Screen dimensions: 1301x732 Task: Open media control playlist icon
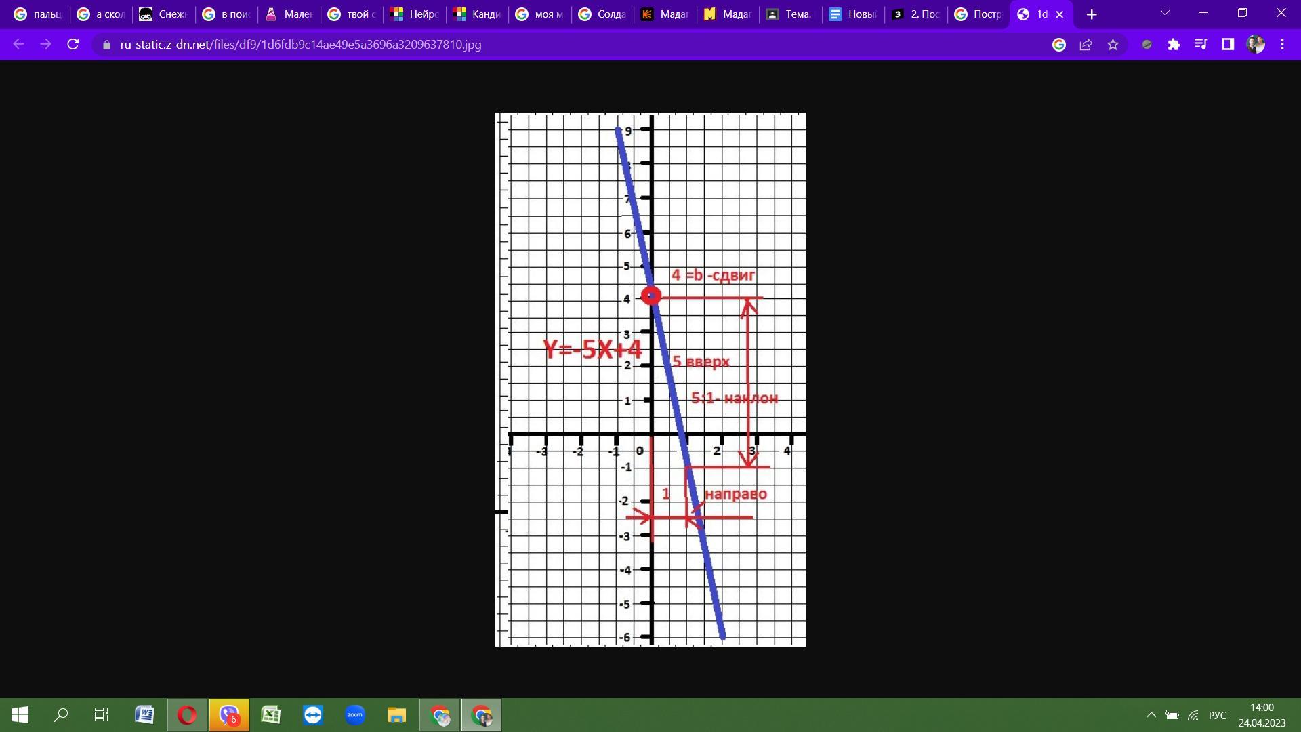coord(1201,45)
